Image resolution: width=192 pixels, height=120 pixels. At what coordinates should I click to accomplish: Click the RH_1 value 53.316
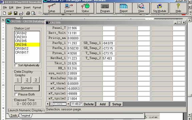(x=74, y=68)
